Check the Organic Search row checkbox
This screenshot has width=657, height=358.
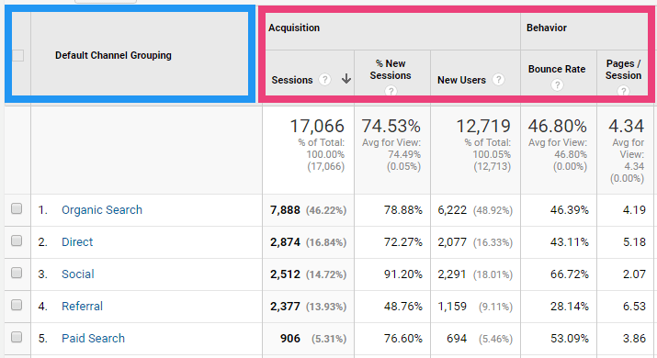click(17, 208)
